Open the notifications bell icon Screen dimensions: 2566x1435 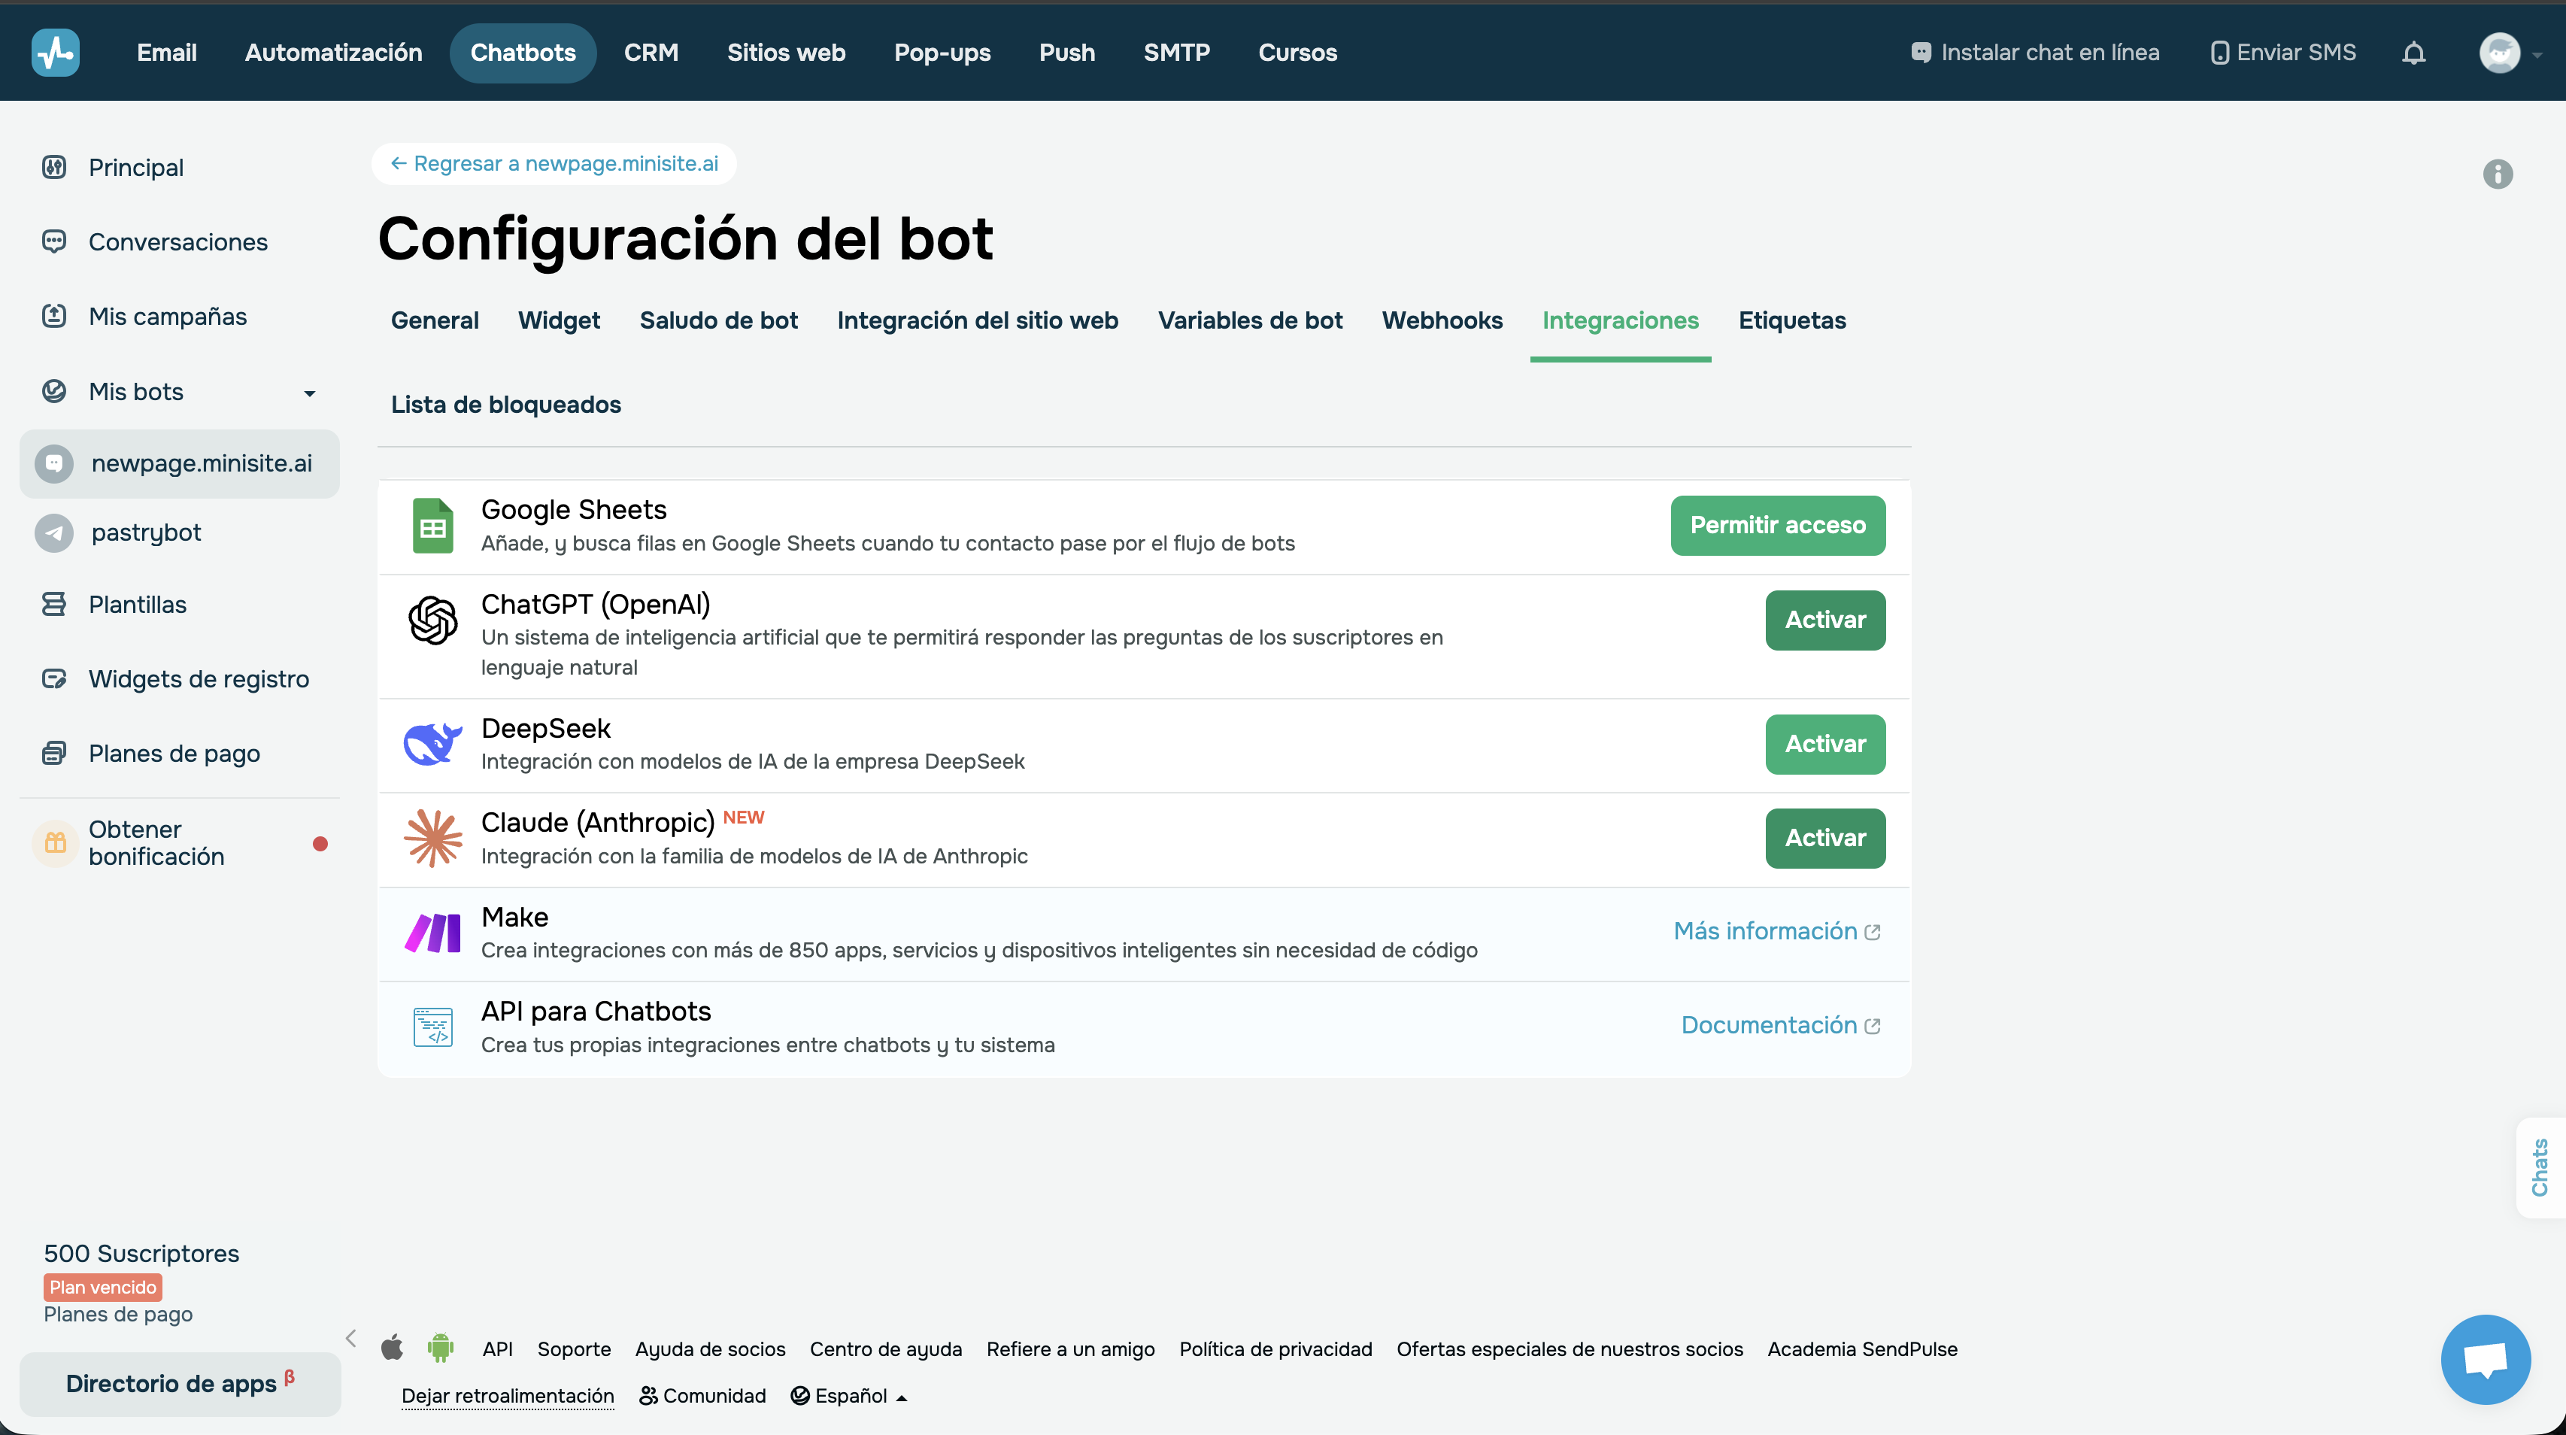tap(2413, 53)
